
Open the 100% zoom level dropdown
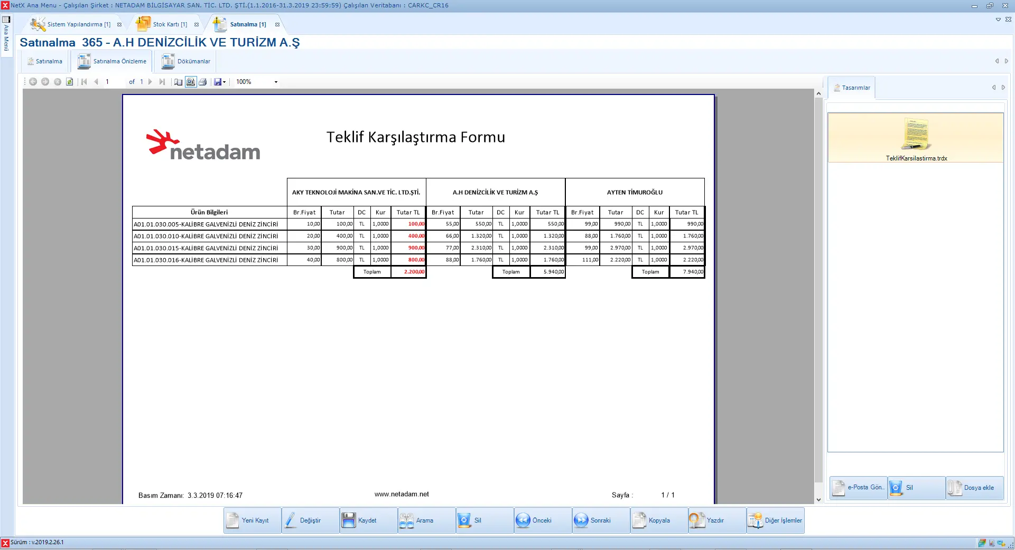click(x=275, y=82)
